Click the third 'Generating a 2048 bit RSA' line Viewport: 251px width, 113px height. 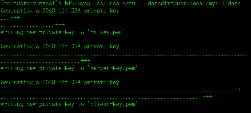(60, 83)
